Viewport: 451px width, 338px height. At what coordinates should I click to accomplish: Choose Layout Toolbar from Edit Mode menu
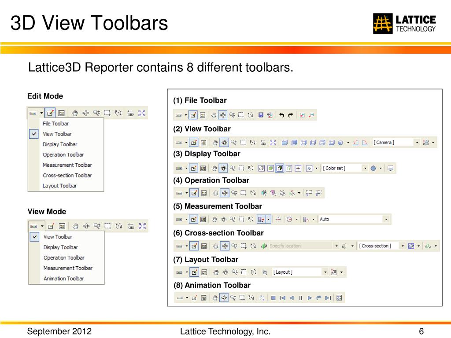[66, 186]
